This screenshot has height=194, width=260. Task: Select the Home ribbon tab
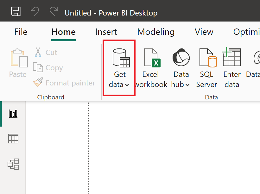(63, 32)
